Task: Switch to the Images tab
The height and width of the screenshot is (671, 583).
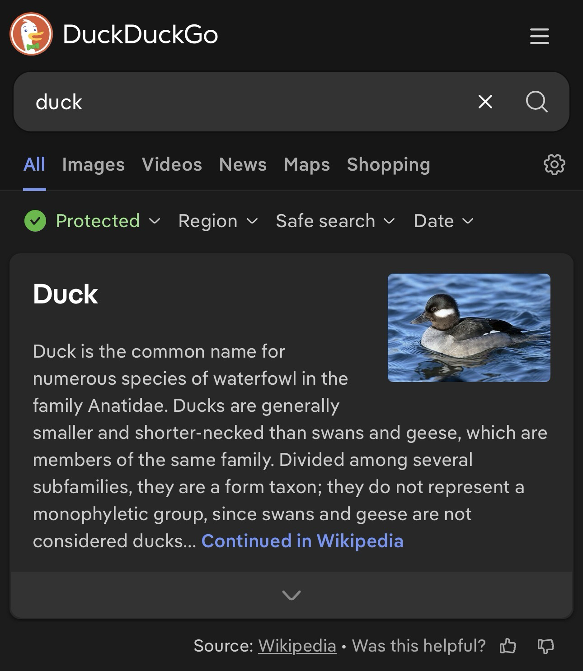Action: click(x=93, y=164)
